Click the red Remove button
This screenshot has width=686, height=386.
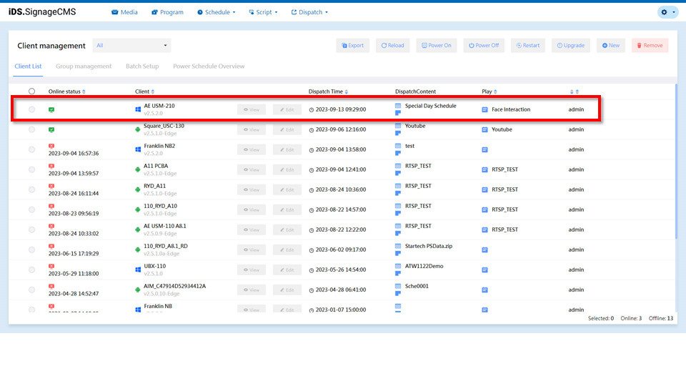[x=650, y=46]
